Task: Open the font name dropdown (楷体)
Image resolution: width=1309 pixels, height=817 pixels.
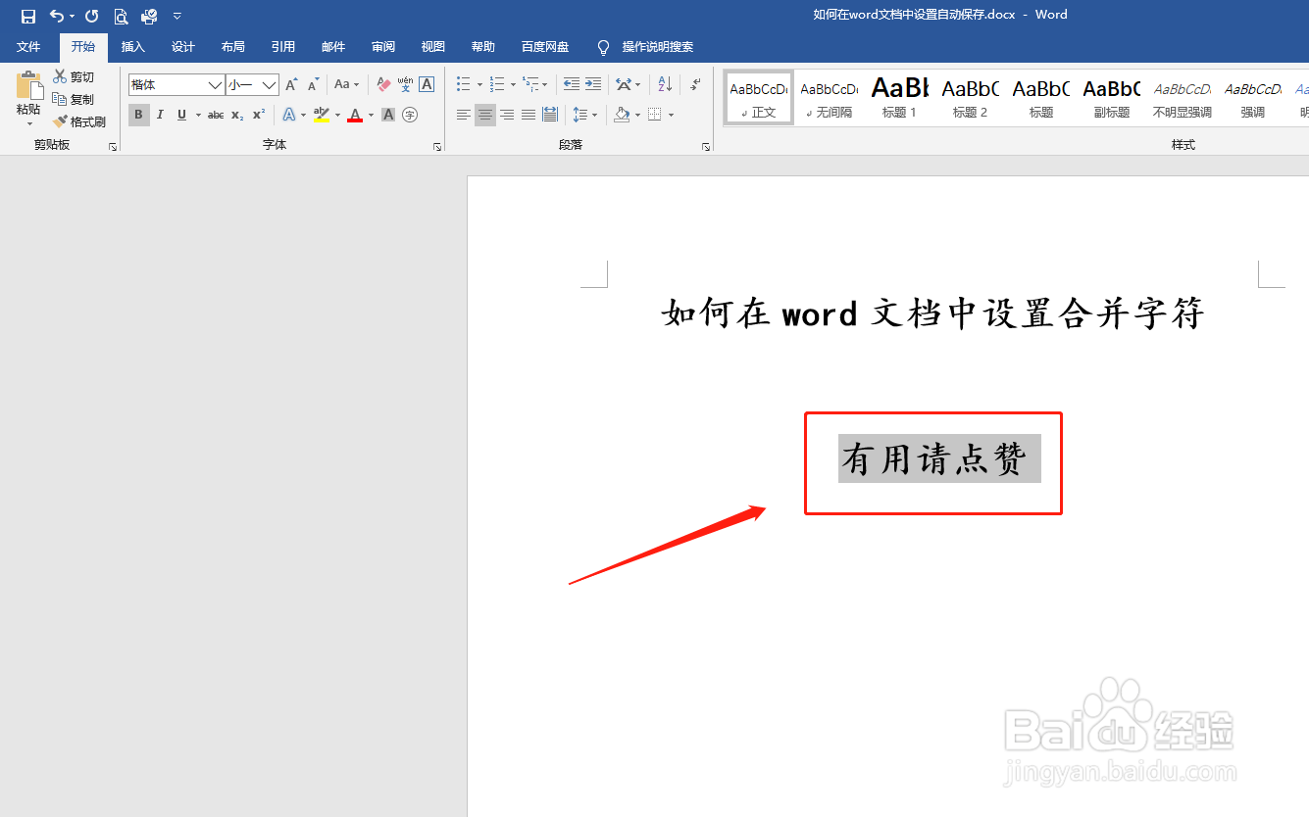Action: pos(216,85)
